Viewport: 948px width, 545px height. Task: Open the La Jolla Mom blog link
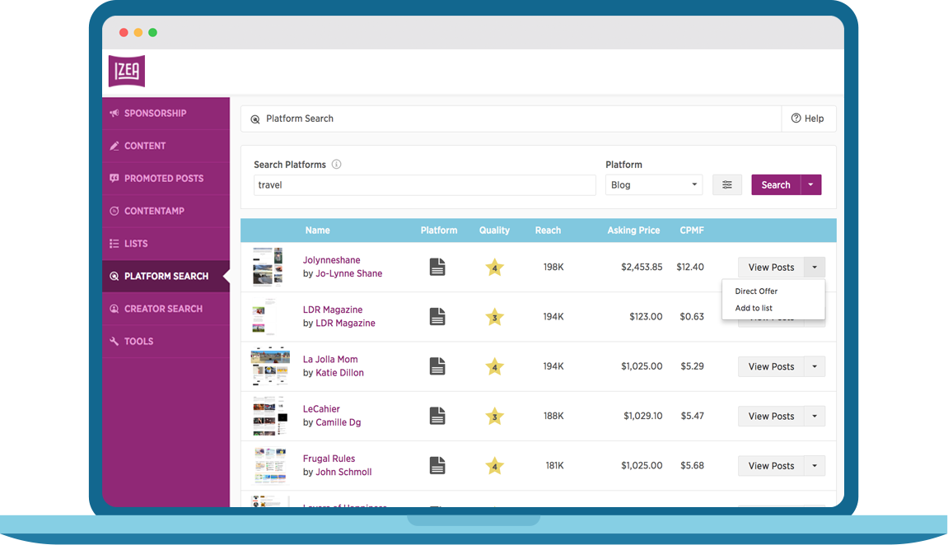330,359
